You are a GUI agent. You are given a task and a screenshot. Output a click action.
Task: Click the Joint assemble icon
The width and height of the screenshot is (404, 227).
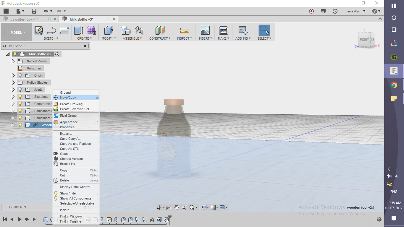pos(139,30)
